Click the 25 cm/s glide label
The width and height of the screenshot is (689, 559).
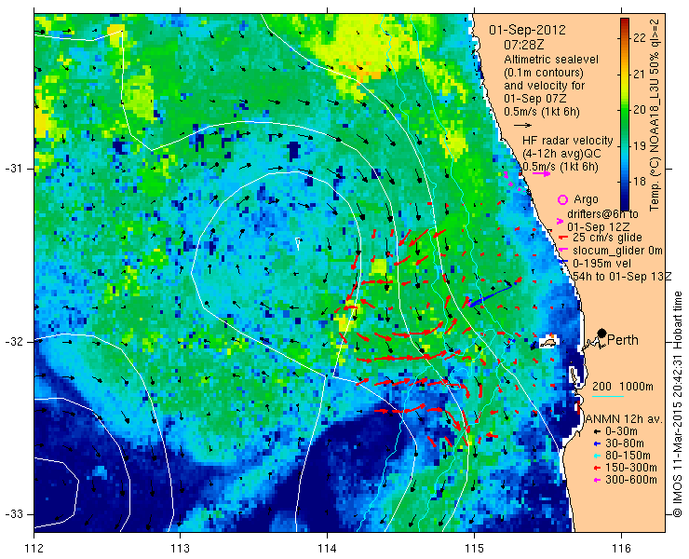[x=607, y=238]
